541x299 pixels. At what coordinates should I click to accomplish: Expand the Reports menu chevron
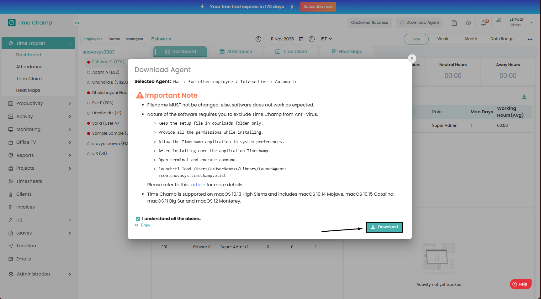coord(70,155)
